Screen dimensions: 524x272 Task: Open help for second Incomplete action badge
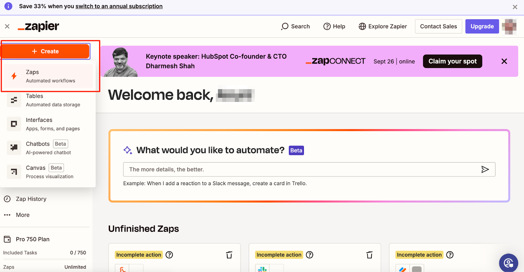pyautogui.click(x=309, y=255)
